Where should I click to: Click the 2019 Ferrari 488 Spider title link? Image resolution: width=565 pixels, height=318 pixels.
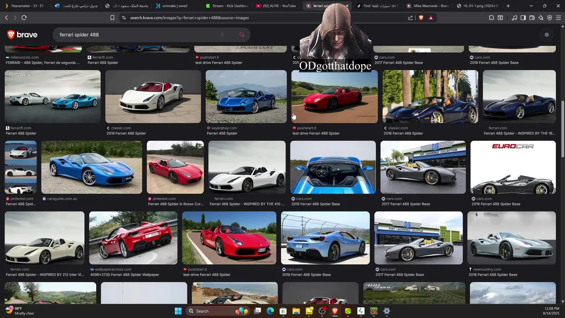[126, 133]
